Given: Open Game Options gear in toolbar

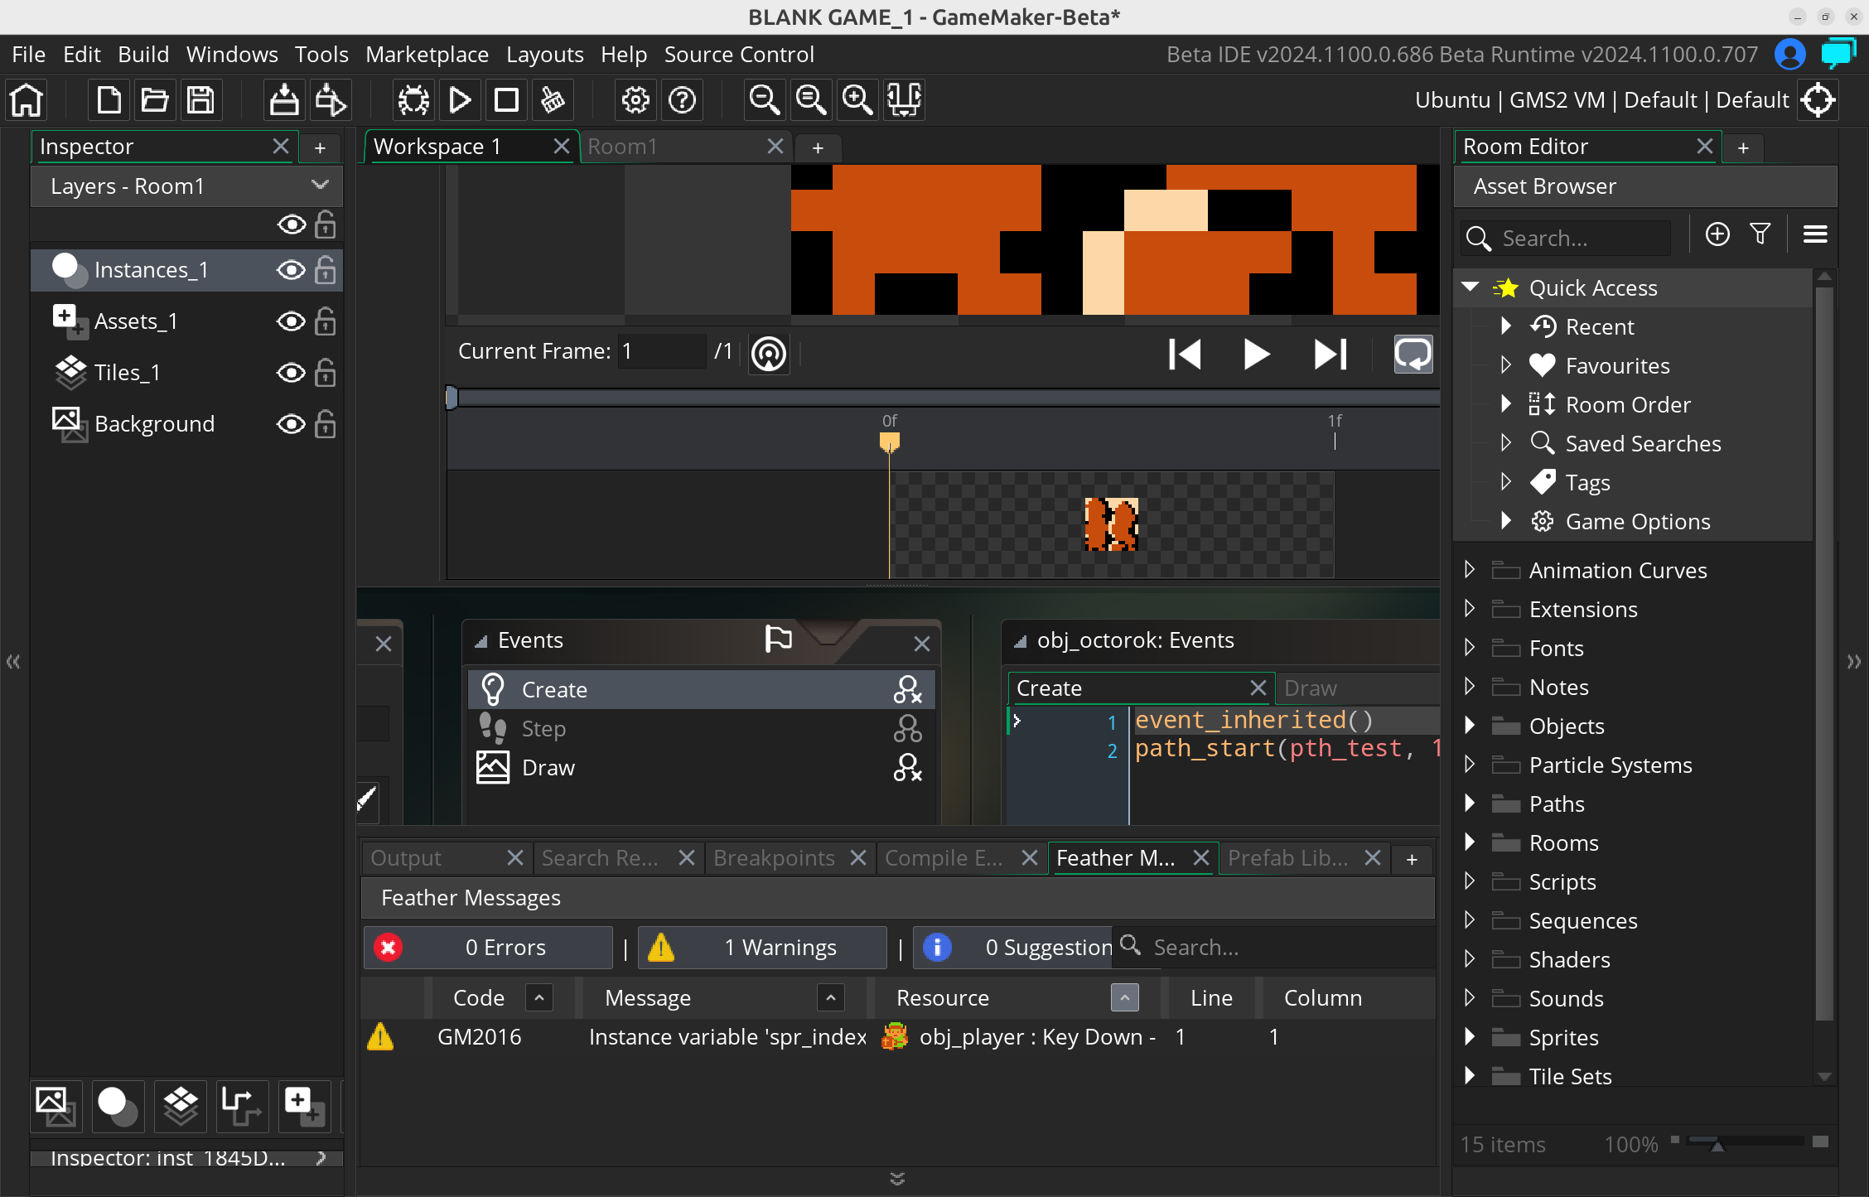Looking at the screenshot, I should [x=635, y=100].
